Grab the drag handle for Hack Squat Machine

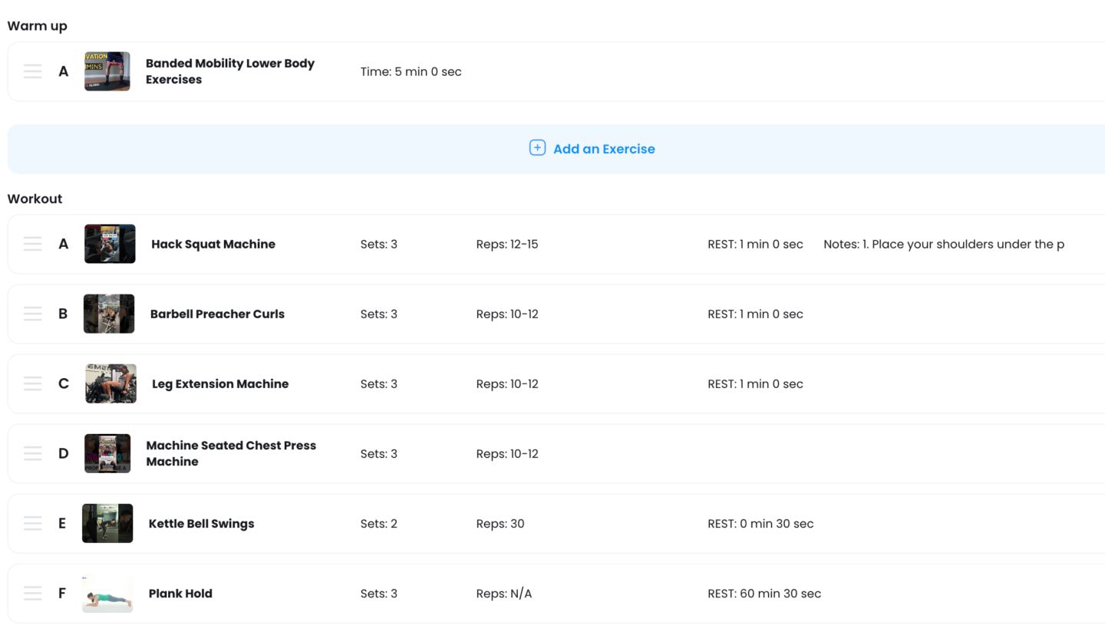pos(32,244)
